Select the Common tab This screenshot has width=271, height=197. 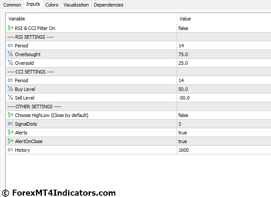pyautogui.click(x=12, y=5)
